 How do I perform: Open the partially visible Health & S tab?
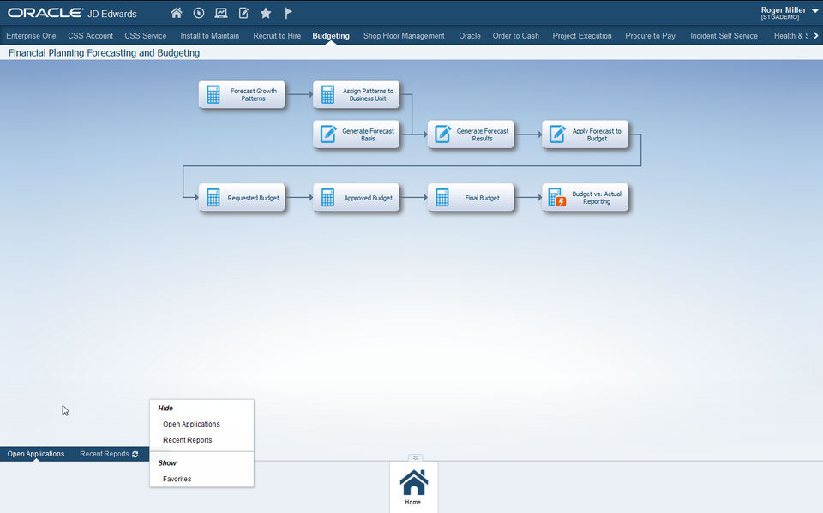[791, 36]
